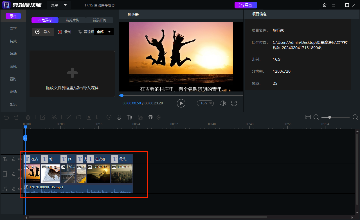360x220 pixels.
Task: Click the 录制 record button
Action: pyautogui.click(x=64, y=32)
